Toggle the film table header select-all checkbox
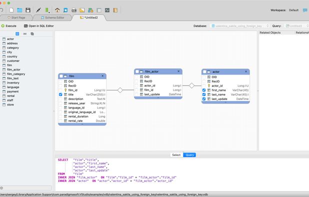309x197 pixels. (x=61, y=76)
